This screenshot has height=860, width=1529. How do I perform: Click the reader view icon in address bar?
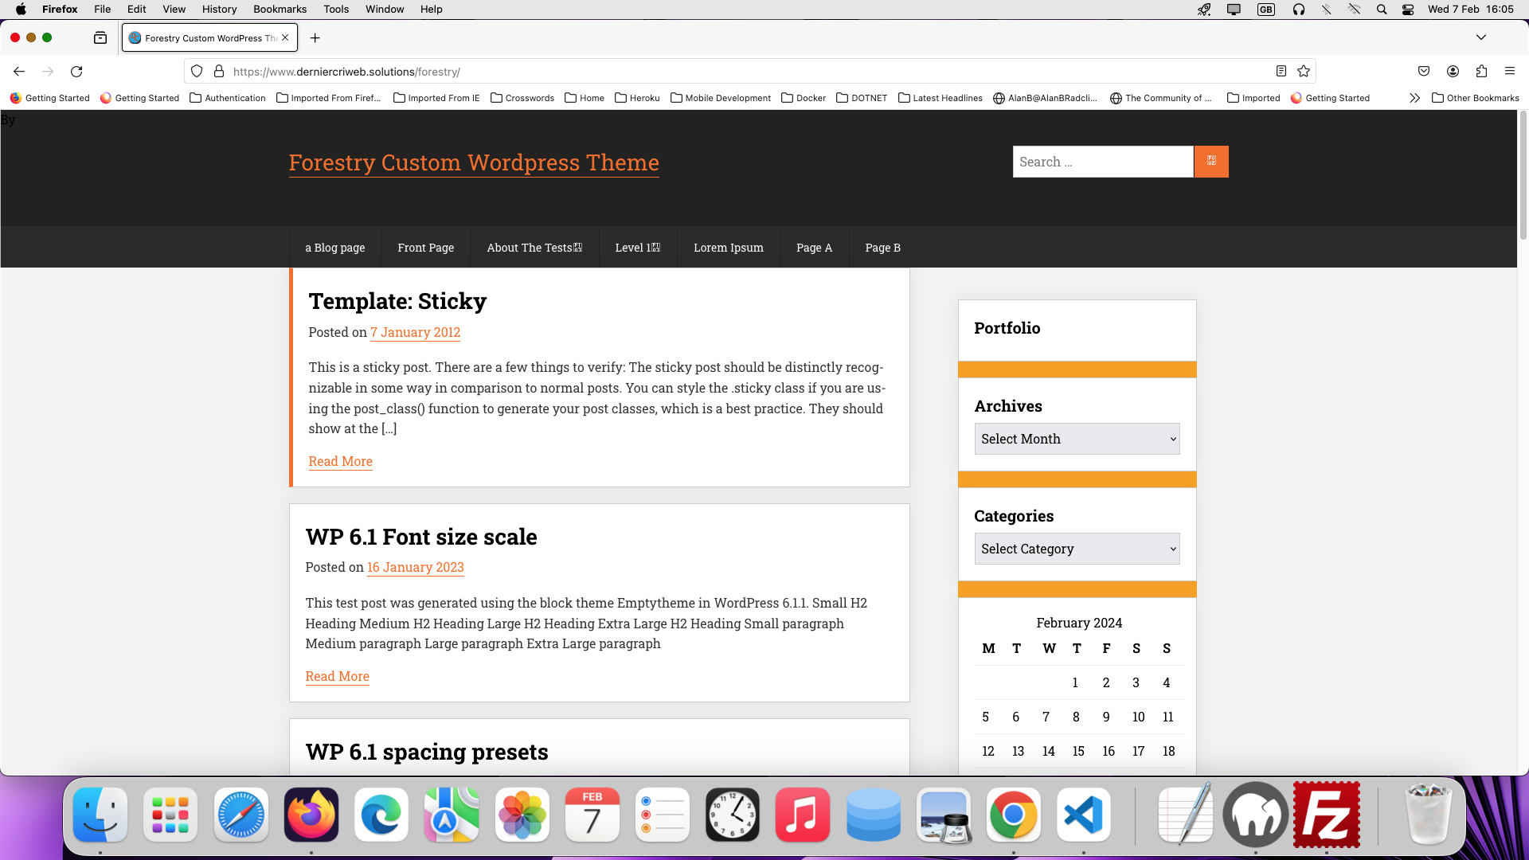point(1281,70)
